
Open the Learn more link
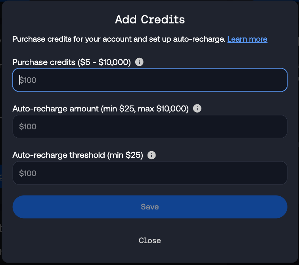247,39
